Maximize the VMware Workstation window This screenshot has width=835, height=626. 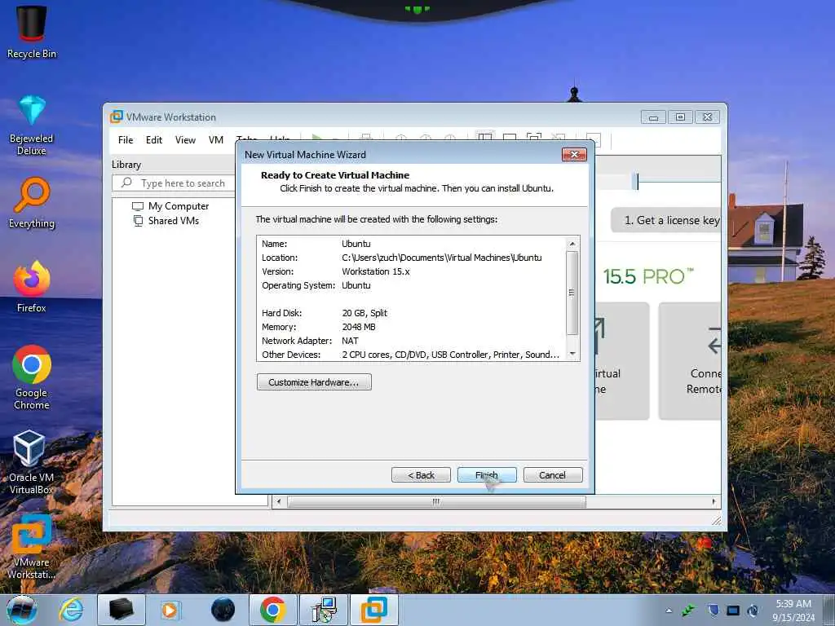point(680,117)
